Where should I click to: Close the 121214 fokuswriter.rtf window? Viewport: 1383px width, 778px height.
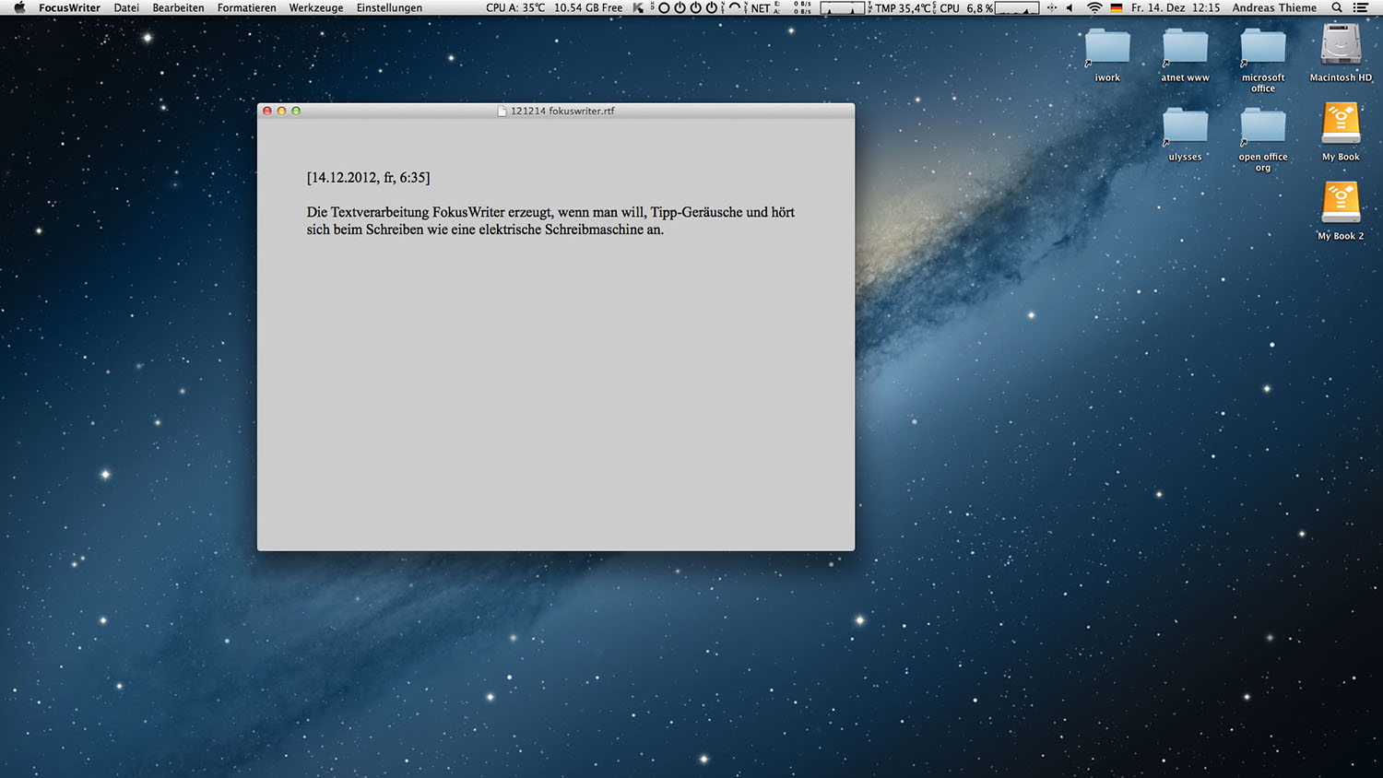(267, 111)
